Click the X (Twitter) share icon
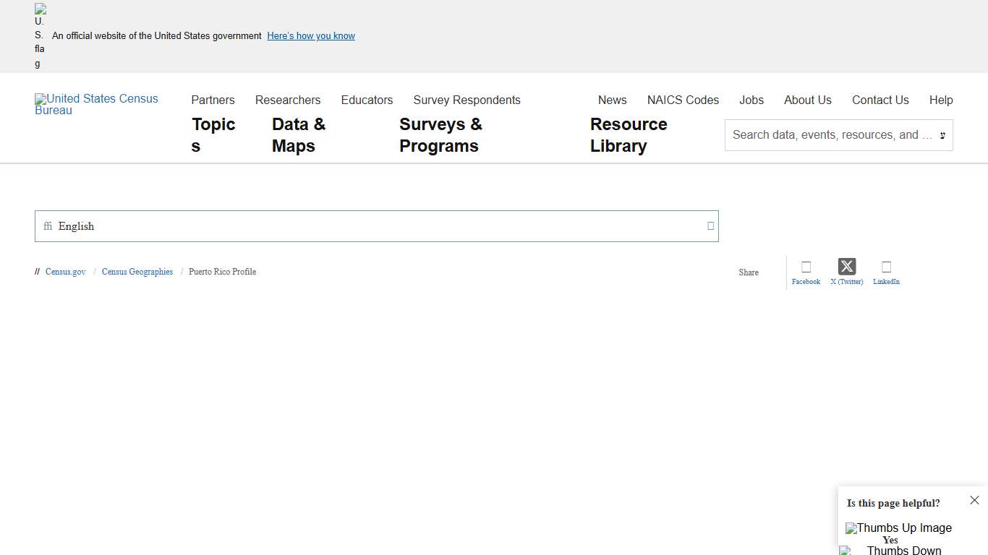 pos(846,267)
